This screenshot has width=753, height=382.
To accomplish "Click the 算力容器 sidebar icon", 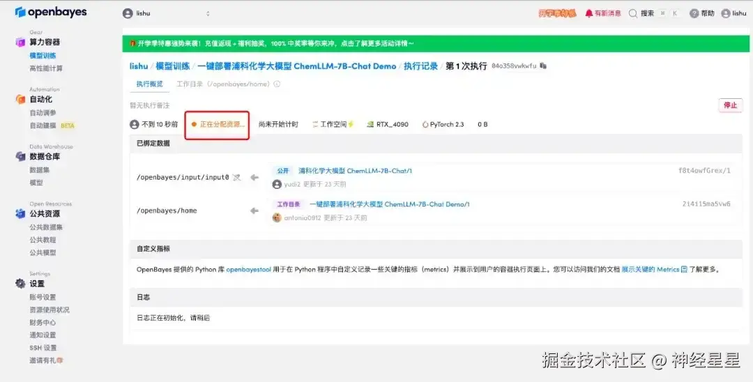I will pos(20,43).
